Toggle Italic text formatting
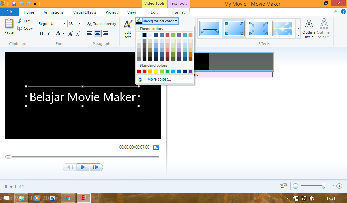 [x=49, y=33]
